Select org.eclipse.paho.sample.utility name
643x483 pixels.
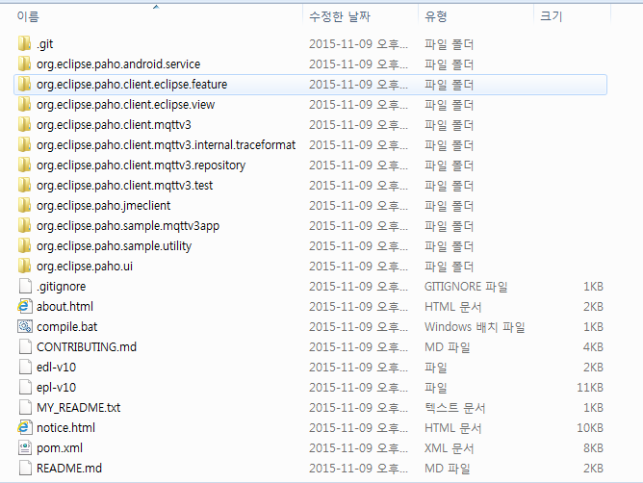click(x=114, y=246)
